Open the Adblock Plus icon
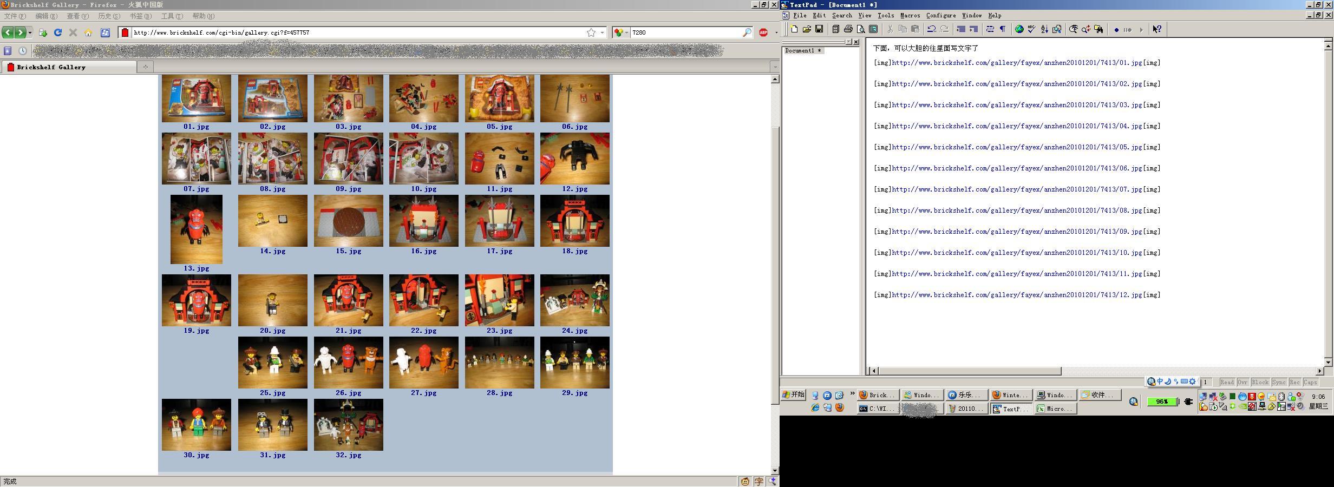This screenshot has width=1334, height=487. (763, 32)
